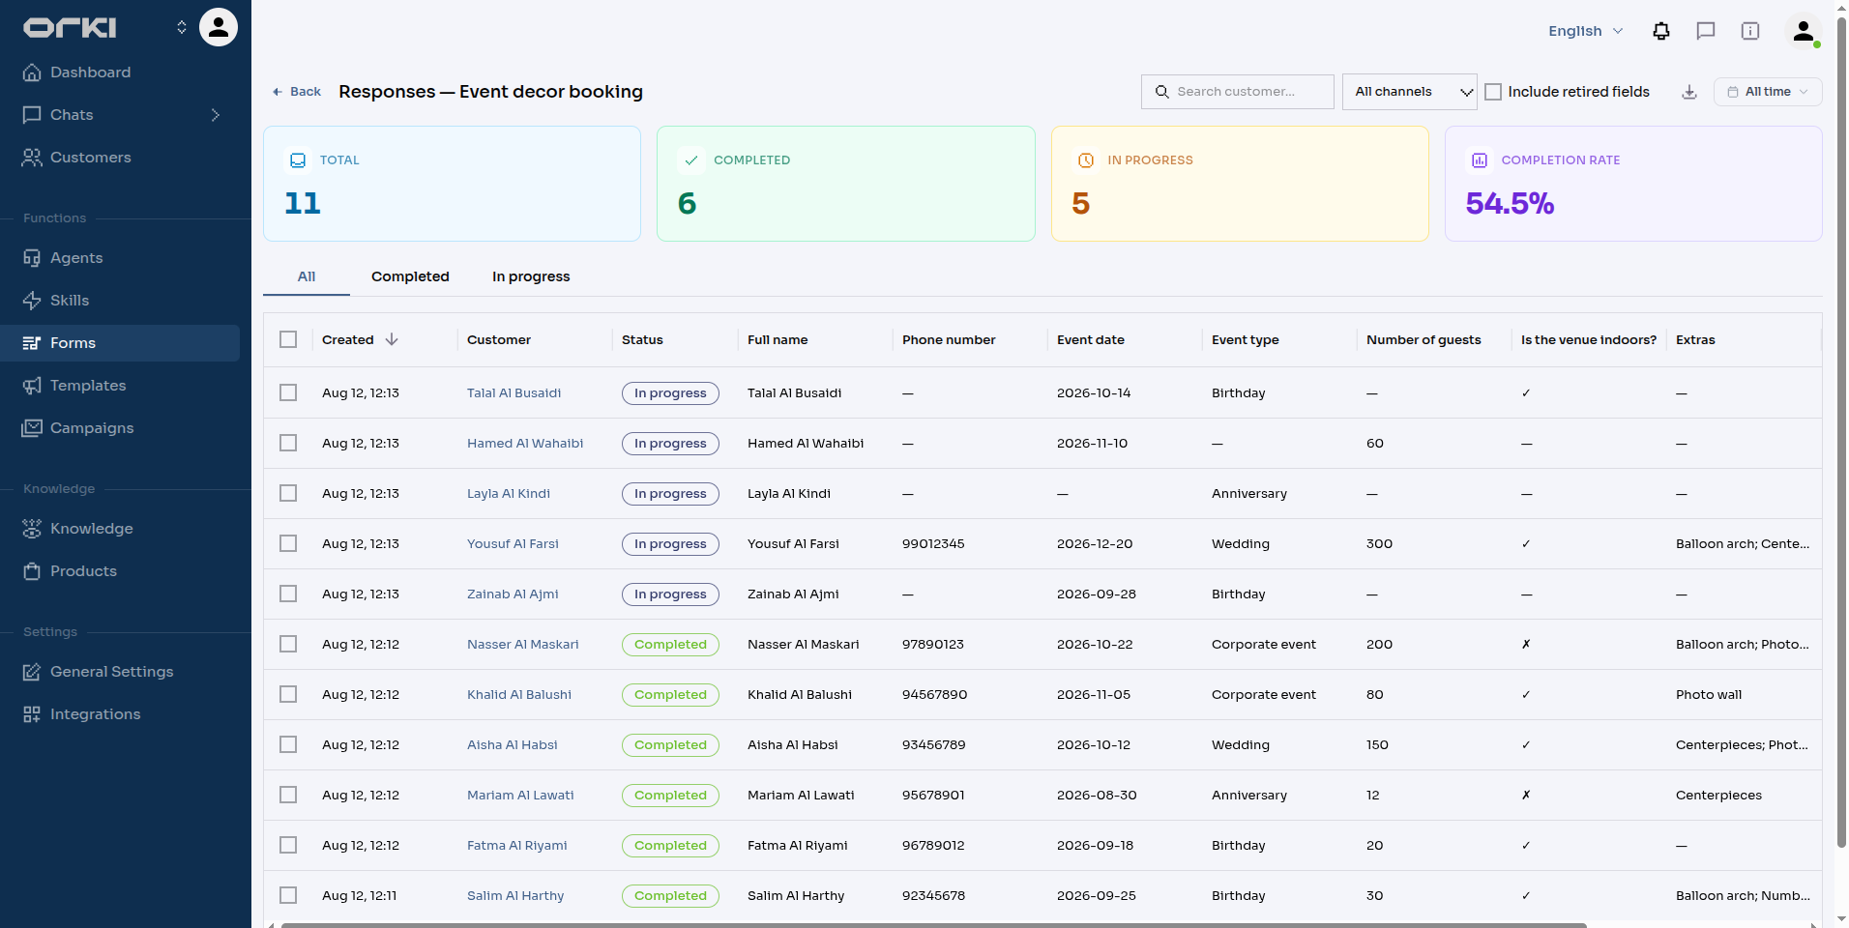This screenshot has width=1849, height=928.
Task: Check the Layla Al Kindi row
Action: (x=288, y=493)
